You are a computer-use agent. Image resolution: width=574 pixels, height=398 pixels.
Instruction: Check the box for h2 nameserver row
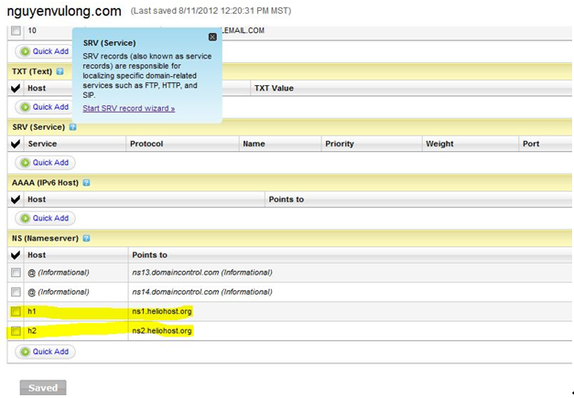pyautogui.click(x=16, y=330)
